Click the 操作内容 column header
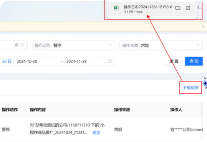Viewport: 207px width, 142px height. [x=38, y=109]
